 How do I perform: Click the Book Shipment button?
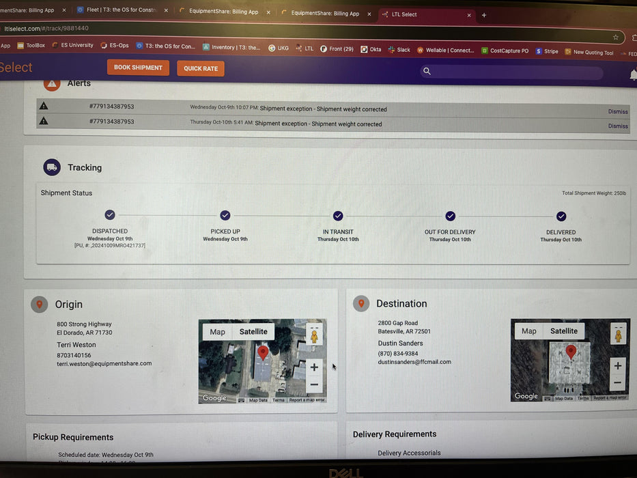click(138, 68)
